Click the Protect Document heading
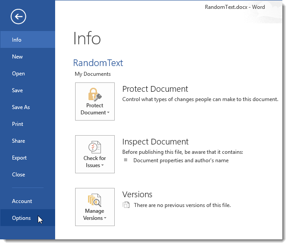The image size is (289, 246). click(x=155, y=89)
